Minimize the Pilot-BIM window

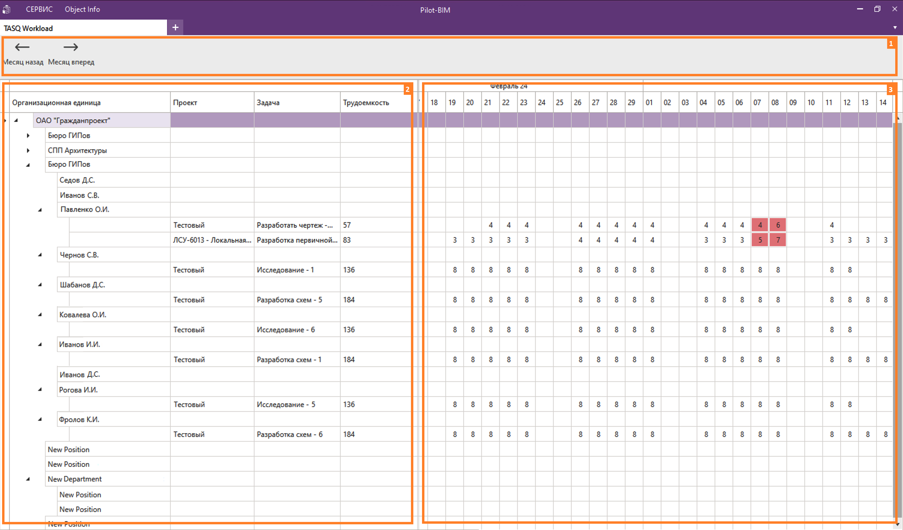[860, 9]
